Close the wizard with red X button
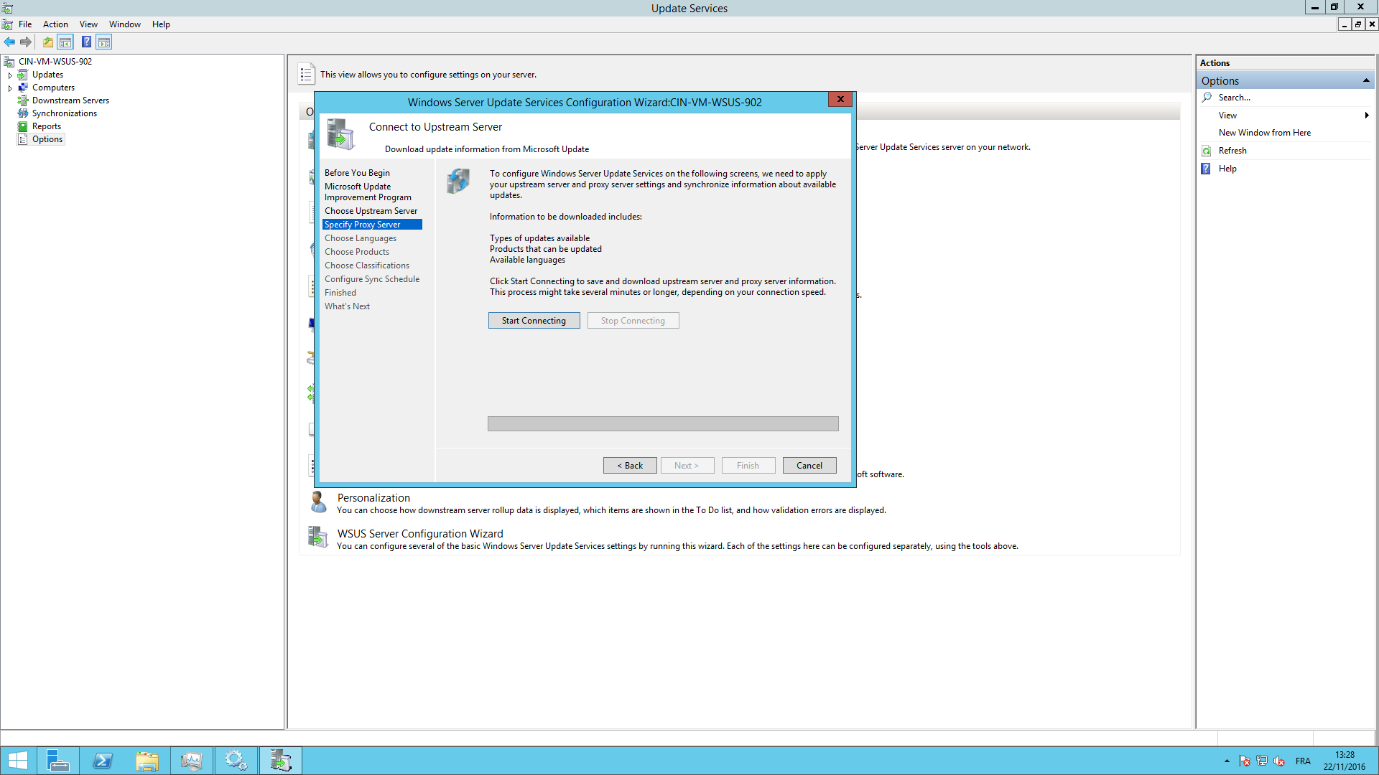Screen dimensions: 1379x775 tap(840, 99)
